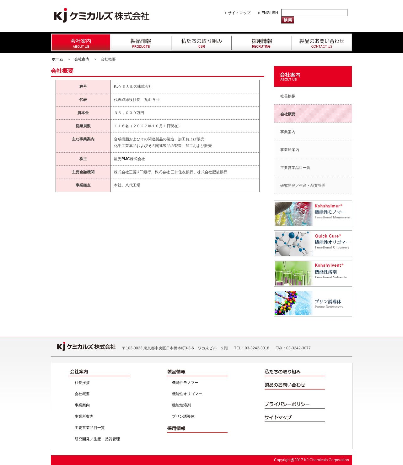Click the KJ Chemicals header logo
Screen dimensions: 403x465
point(101,15)
